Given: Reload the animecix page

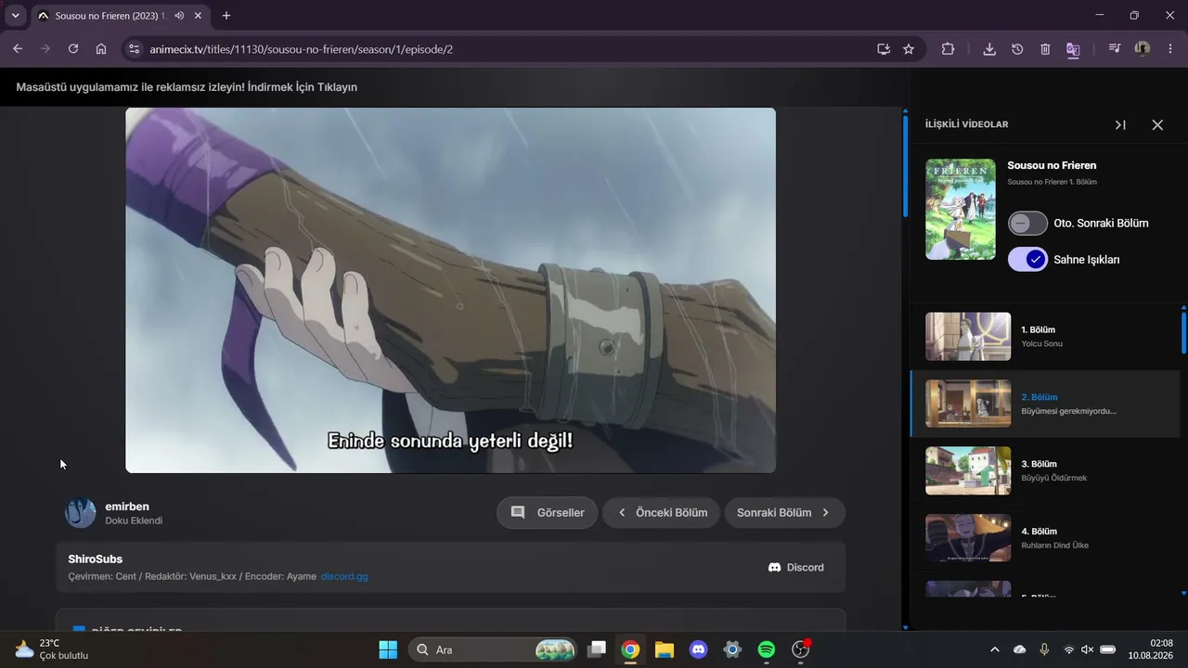Looking at the screenshot, I should (73, 49).
